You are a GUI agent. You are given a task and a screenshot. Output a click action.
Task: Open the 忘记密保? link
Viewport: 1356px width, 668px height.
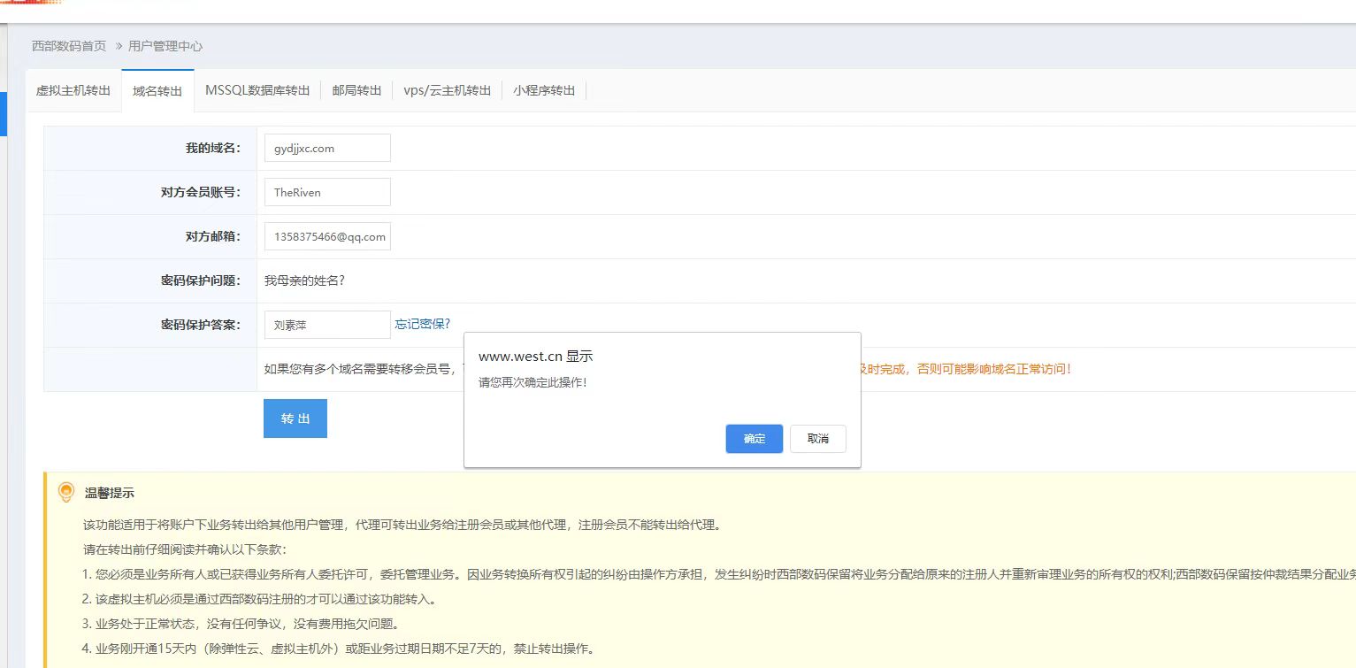(x=423, y=324)
